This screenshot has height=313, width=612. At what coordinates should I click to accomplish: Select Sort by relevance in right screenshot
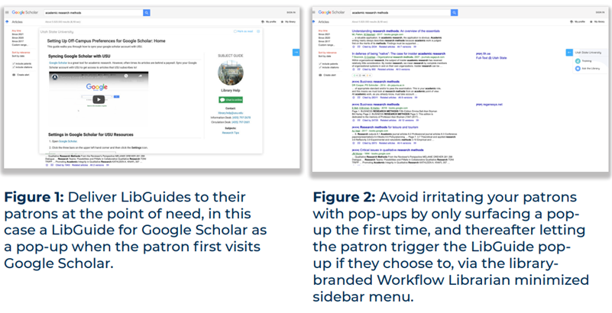[x=327, y=53]
